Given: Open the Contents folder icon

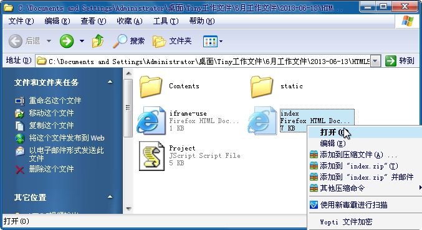Looking at the screenshot, I should coord(150,86).
